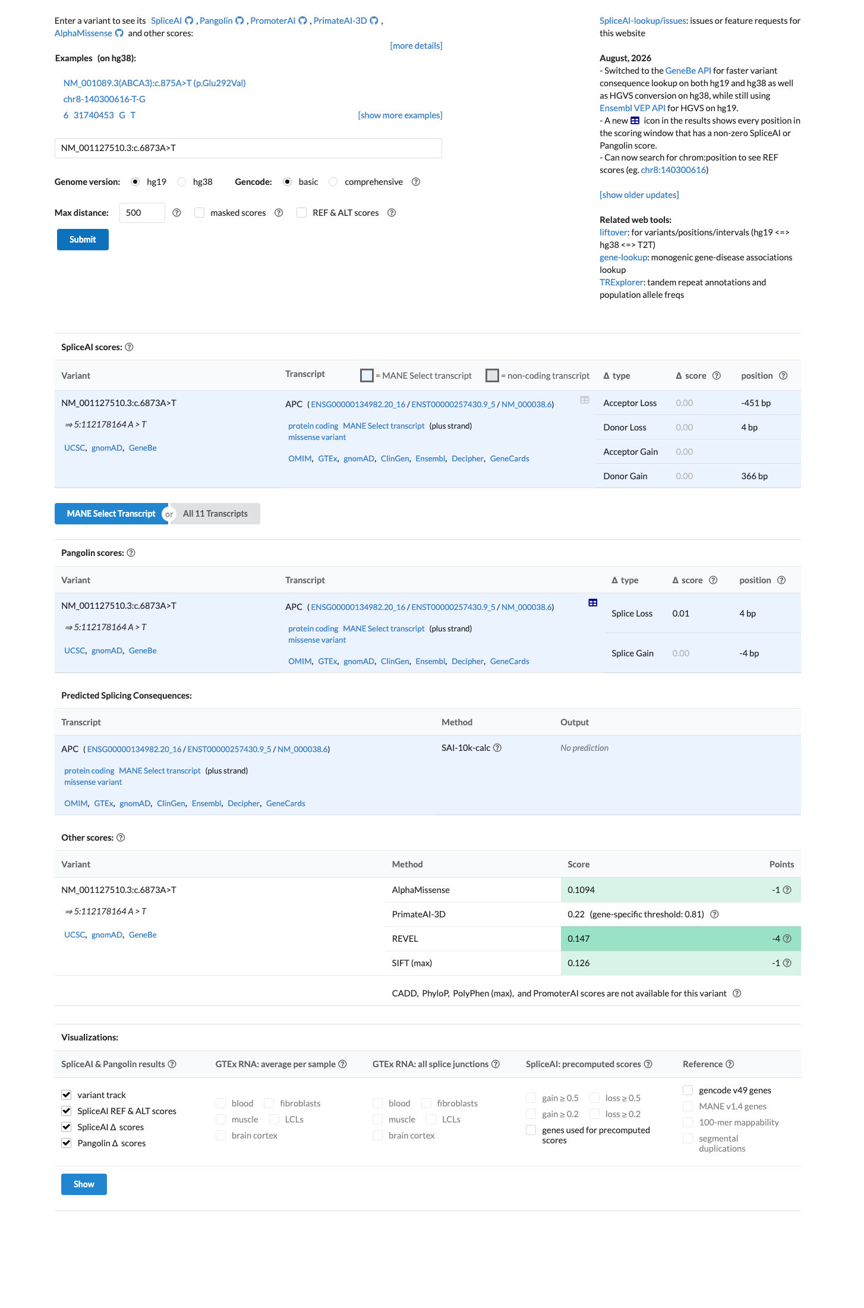Click help icon next to SAI-10k-calc
The width and height of the screenshot is (864, 1308).
pos(497,748)
